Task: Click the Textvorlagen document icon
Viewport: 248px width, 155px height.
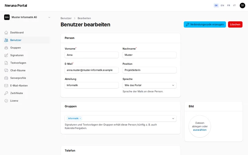Action: click(6, 63)
